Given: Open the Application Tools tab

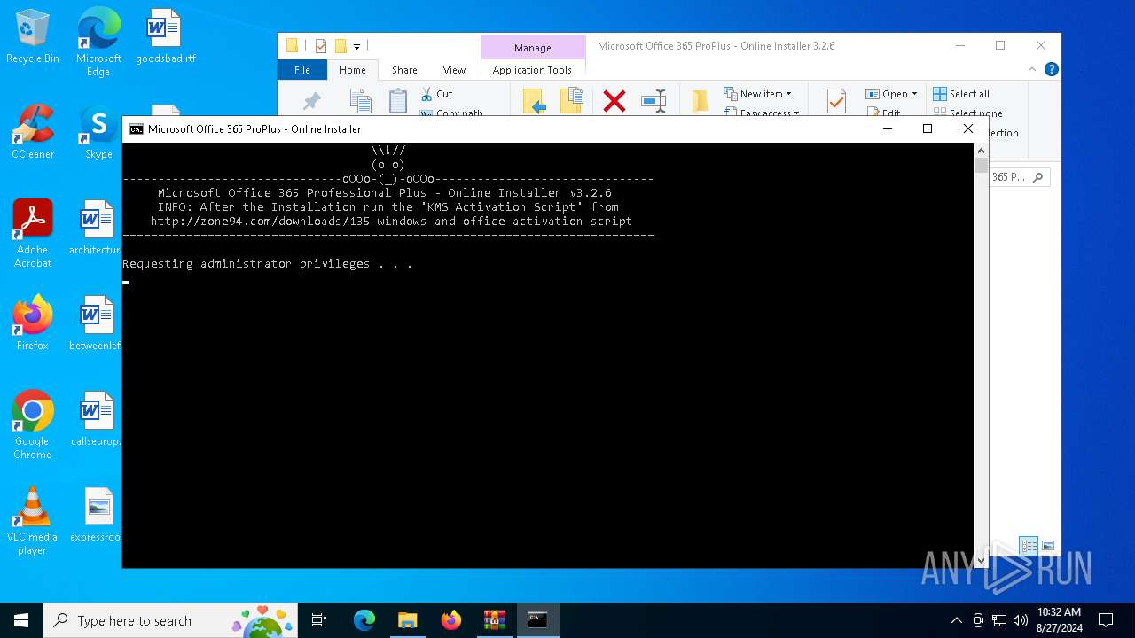Looking at the screenshot, I should (532, 70).
